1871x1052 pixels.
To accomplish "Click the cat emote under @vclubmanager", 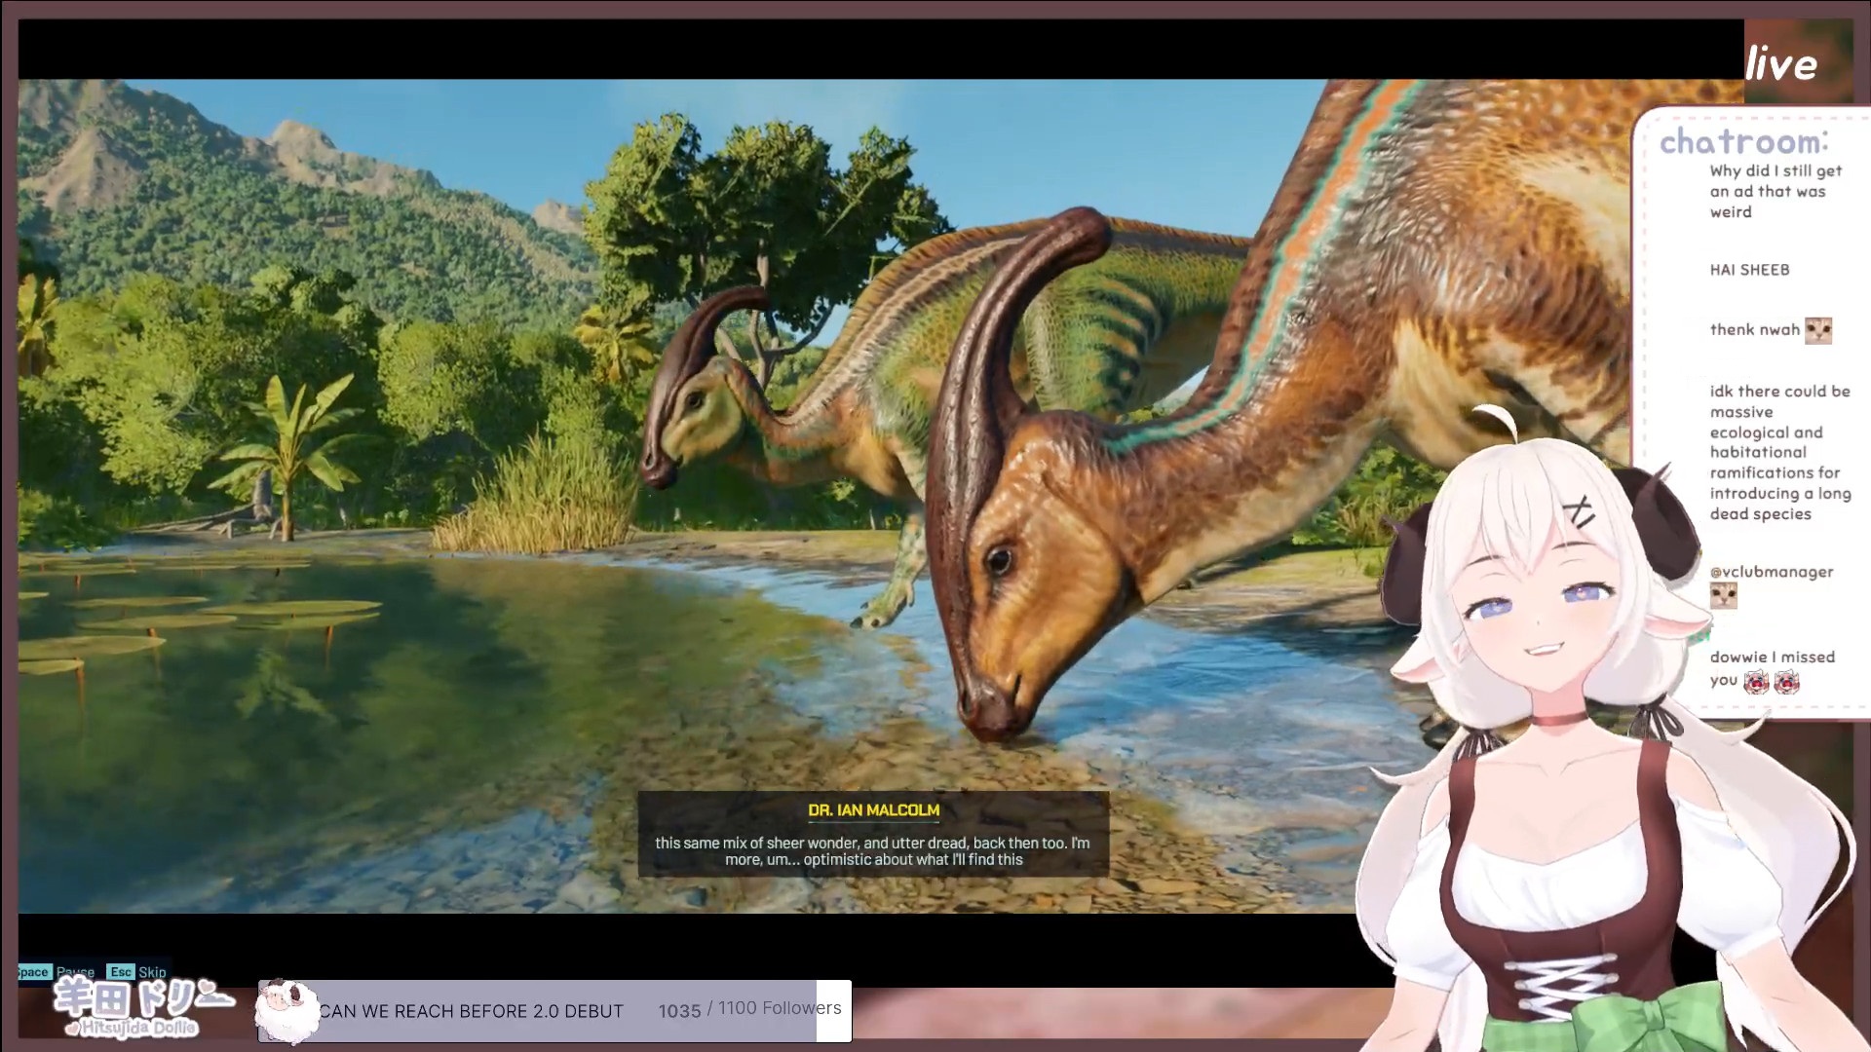I will pyautogui.click(x=1723, y=595).
